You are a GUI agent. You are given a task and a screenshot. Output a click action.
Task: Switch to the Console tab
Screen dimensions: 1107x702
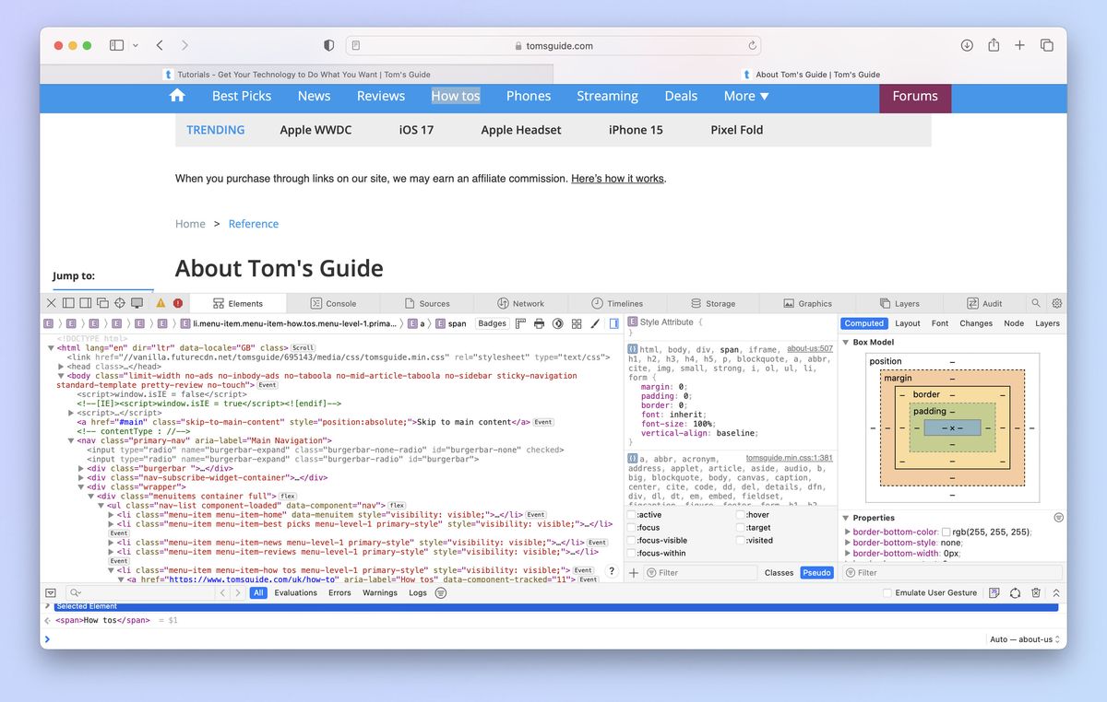tap(339, 302)
